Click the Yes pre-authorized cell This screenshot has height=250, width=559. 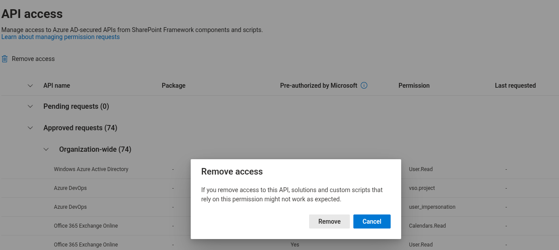[295, 244]
